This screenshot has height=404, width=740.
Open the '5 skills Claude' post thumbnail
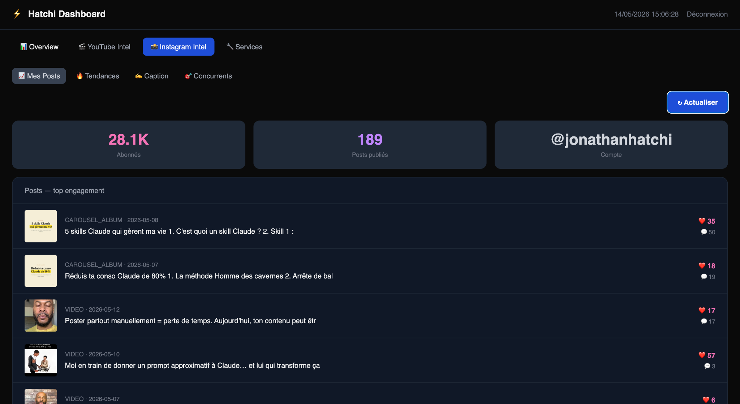click(x=41, y=226)
